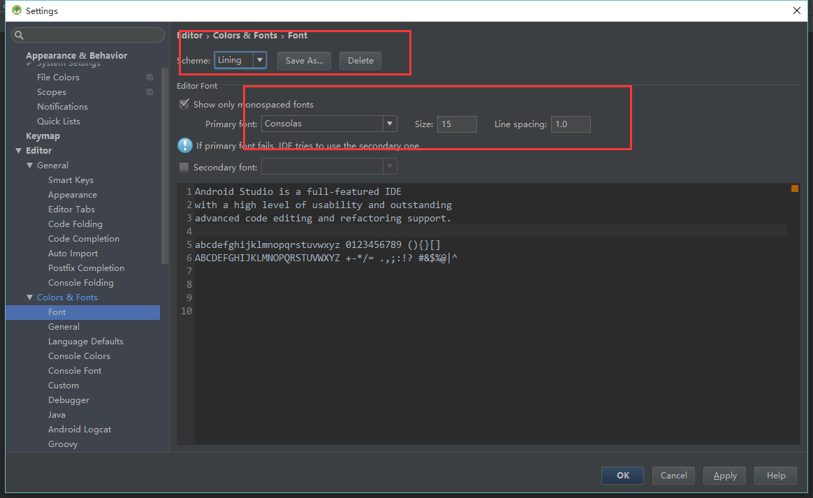Viewport: 813px width, 498px height.
Task: Click preview line 'Android Studio is a full-featured IDE'
Action: click(298, 192)
